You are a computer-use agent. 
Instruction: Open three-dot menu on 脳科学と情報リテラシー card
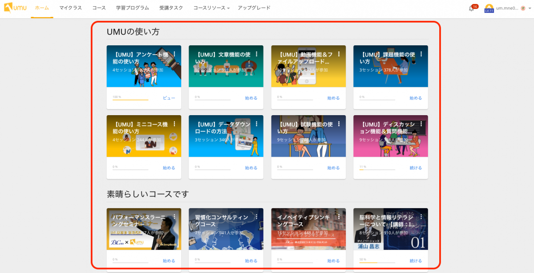(x=421, y=217)
